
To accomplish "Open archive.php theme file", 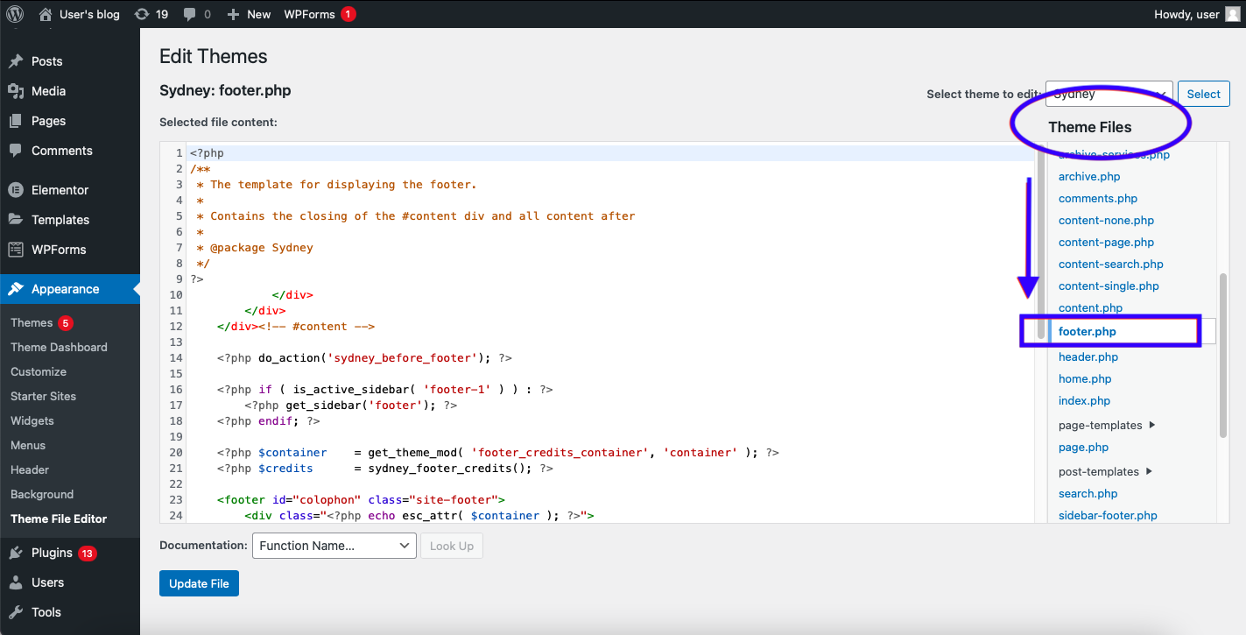I will [x=1089, y=176].
